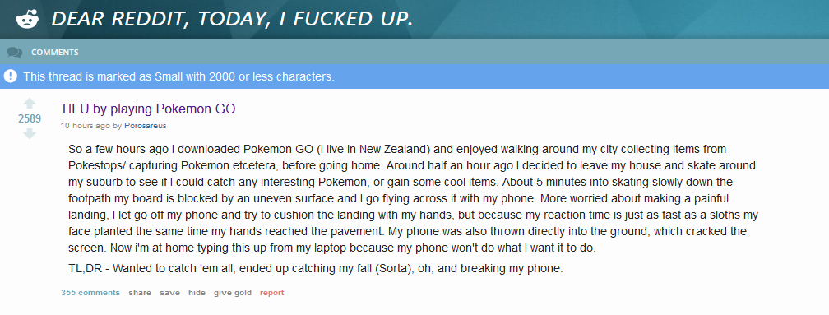Viewport: 829px width, 315px height.
Task: Click the main post body text
Action: [413, 198]
